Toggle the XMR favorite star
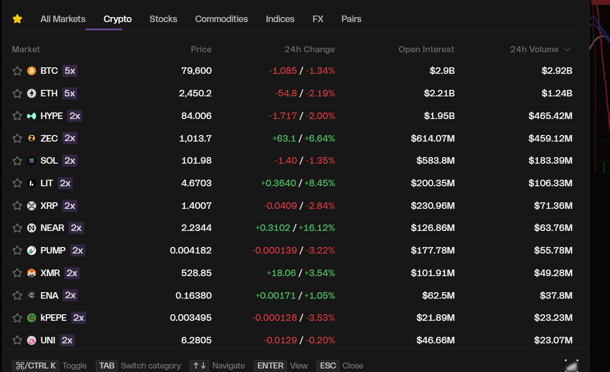 (x=17, y=273)
